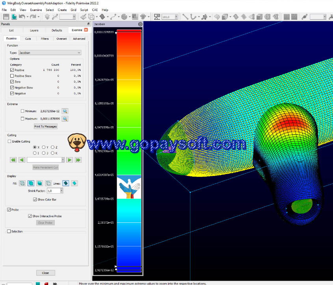Click the Undo arrow icon
333x285 pixels.
click(x=22, y=17)
